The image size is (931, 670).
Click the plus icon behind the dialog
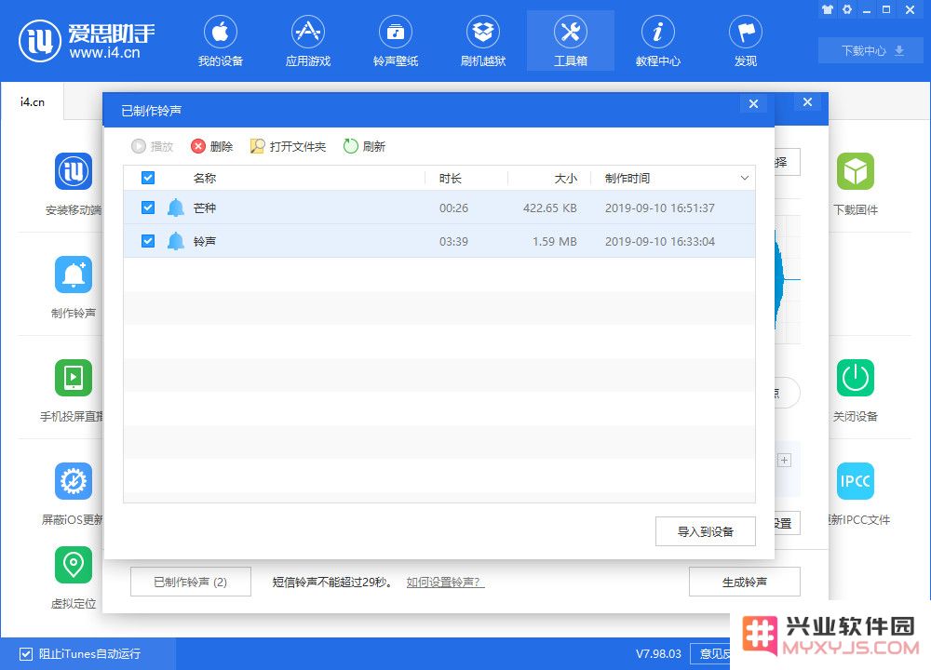coord(784,461)
